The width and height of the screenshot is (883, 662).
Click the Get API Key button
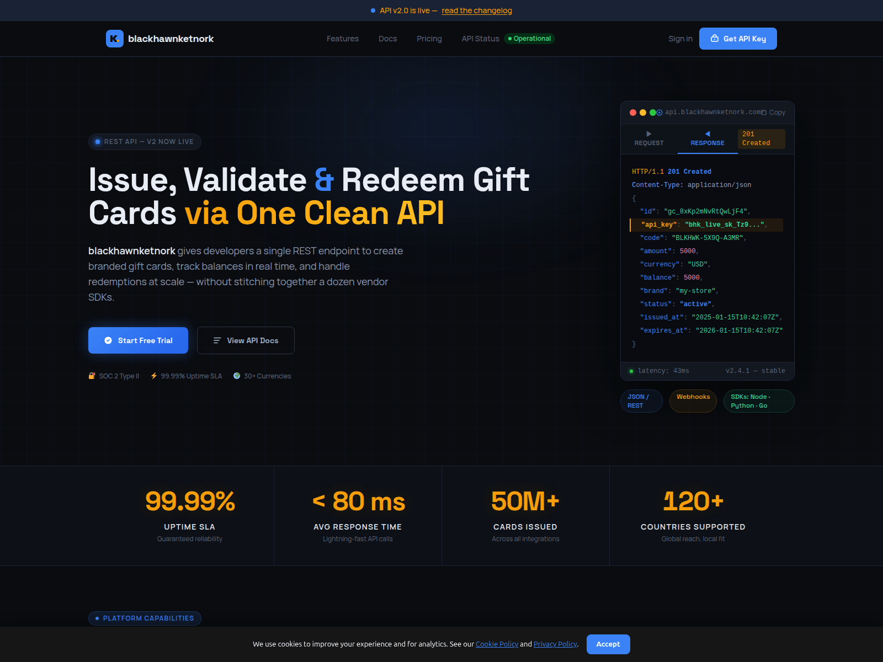coord(738,39)
